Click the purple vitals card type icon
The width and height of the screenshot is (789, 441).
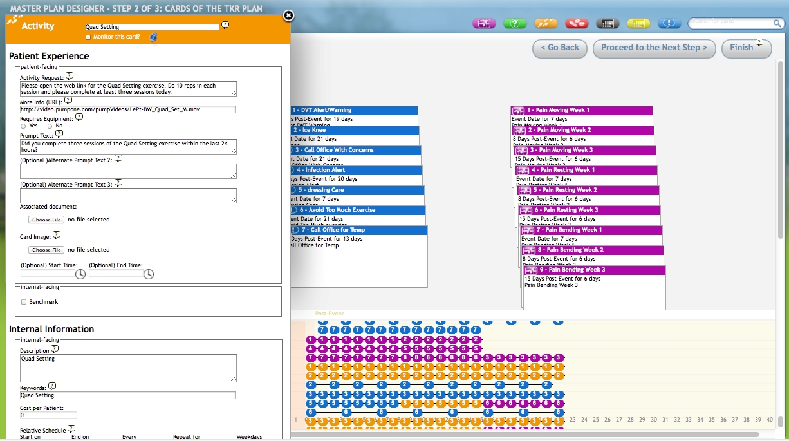point(484,24)
